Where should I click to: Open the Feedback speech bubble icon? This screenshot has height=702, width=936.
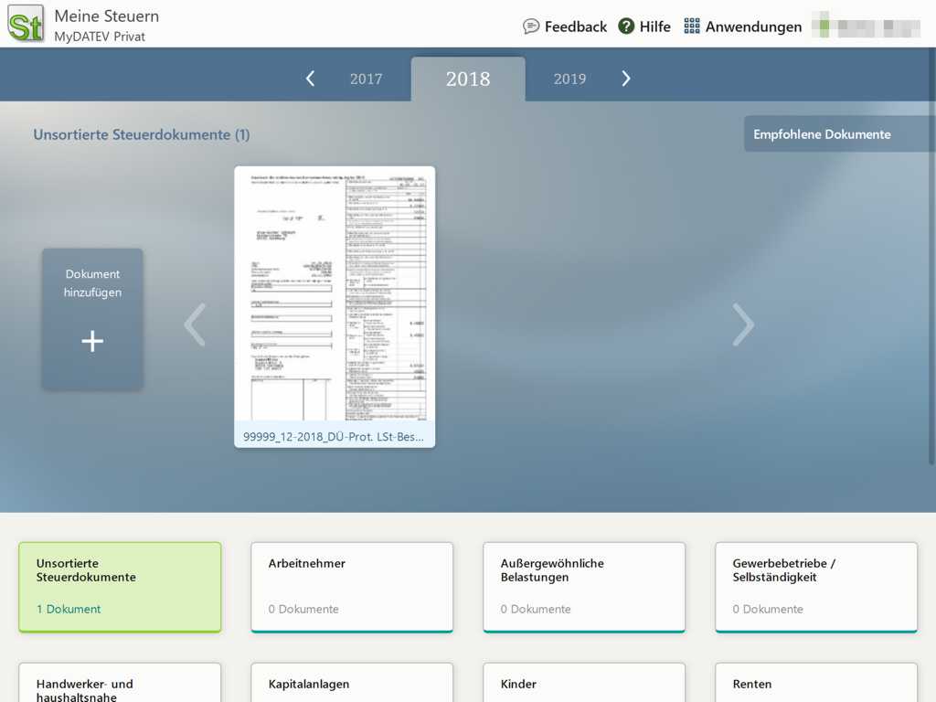pyautogui.click(x=531, y=27)
